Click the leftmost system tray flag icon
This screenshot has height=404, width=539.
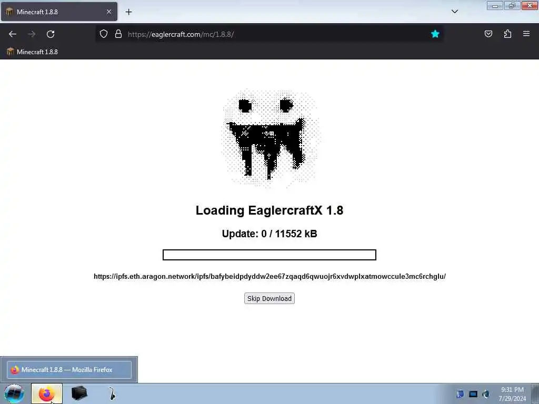[x=460, y=394]
